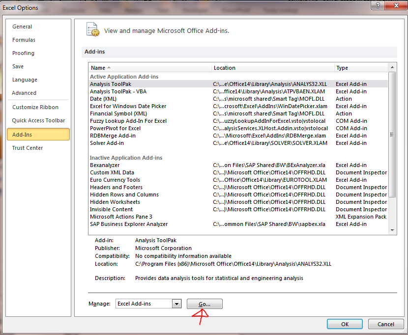Click the OK button
Image resolution: width=408 pixels, height=335 pixels.
pyautogui.click(x=345, y=324)
